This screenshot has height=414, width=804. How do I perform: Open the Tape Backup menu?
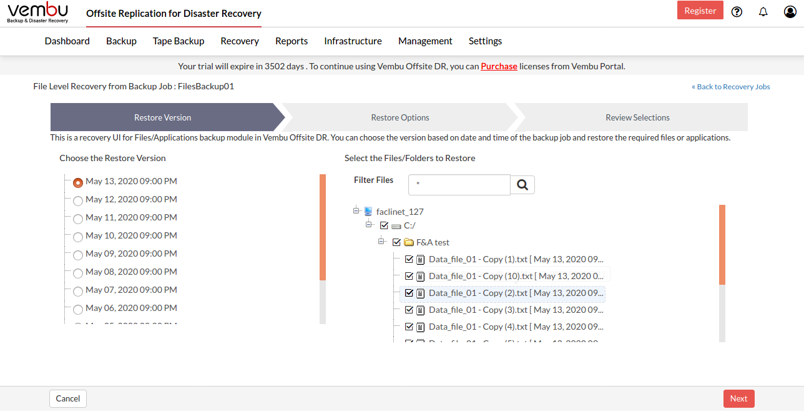point(179,41)
